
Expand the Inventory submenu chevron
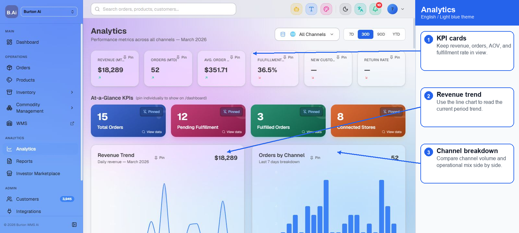point(72,92)
